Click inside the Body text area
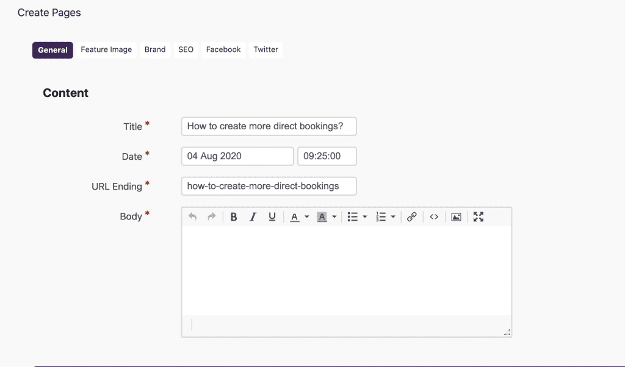 tap(347, 271)
